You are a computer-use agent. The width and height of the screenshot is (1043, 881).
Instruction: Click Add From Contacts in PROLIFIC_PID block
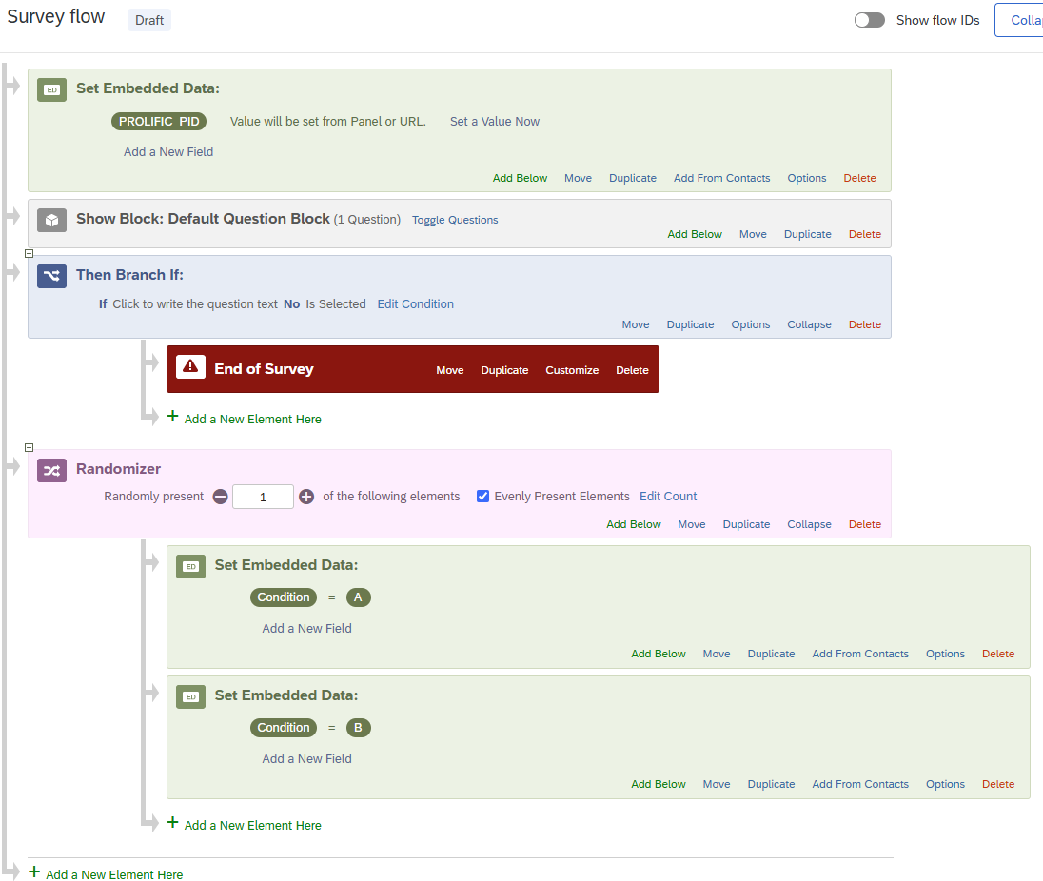721,178
